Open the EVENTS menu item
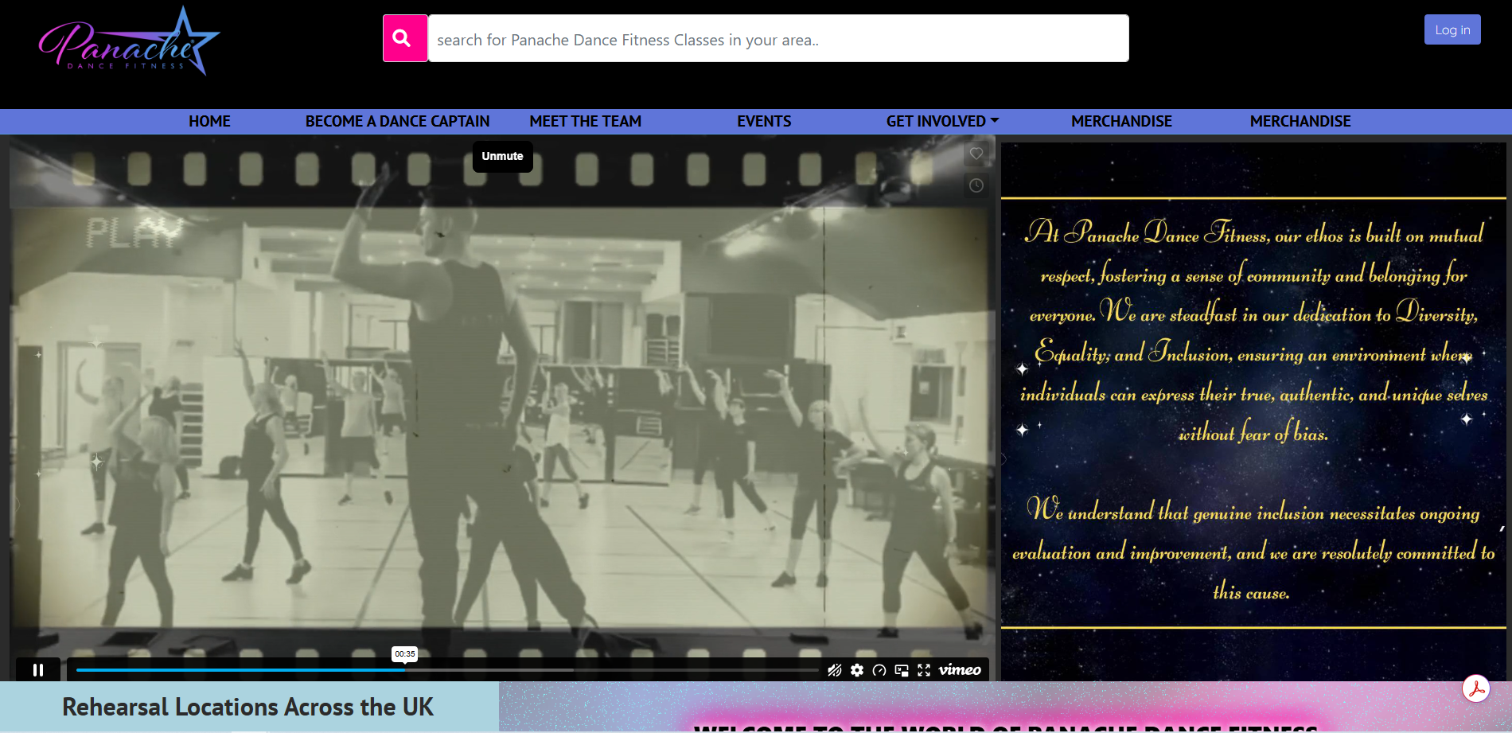Screen dimensions: 1512x733 [x=764, y=121]
